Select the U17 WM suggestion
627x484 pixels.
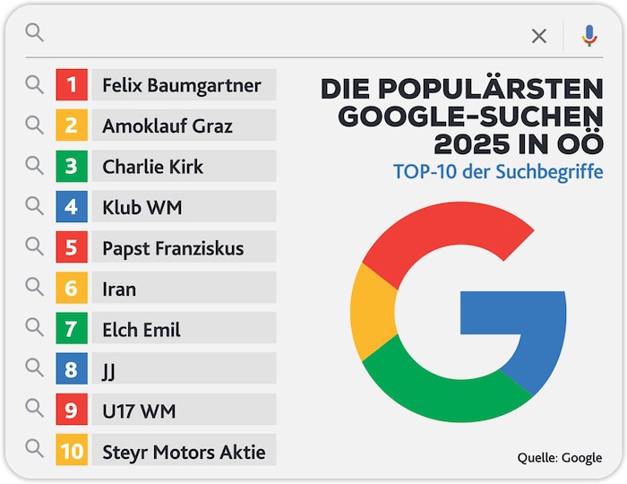pos(183,411)
